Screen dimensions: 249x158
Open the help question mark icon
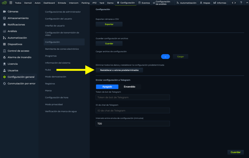pos(241,3)
